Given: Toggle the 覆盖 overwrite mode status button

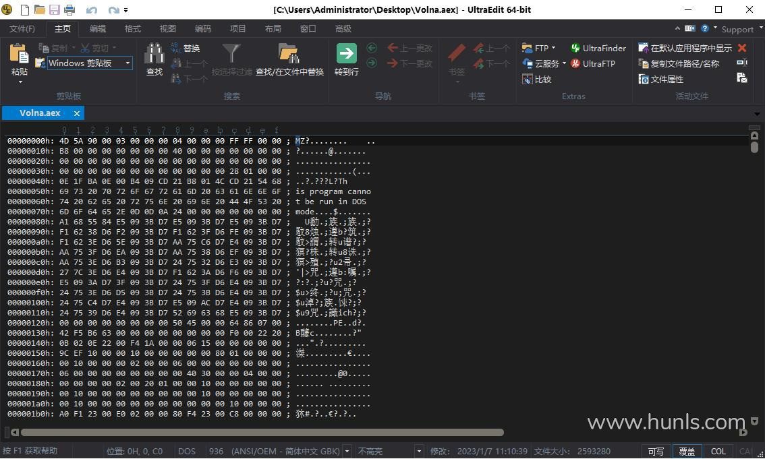Looking at the screenshot, I should (687, 452).
